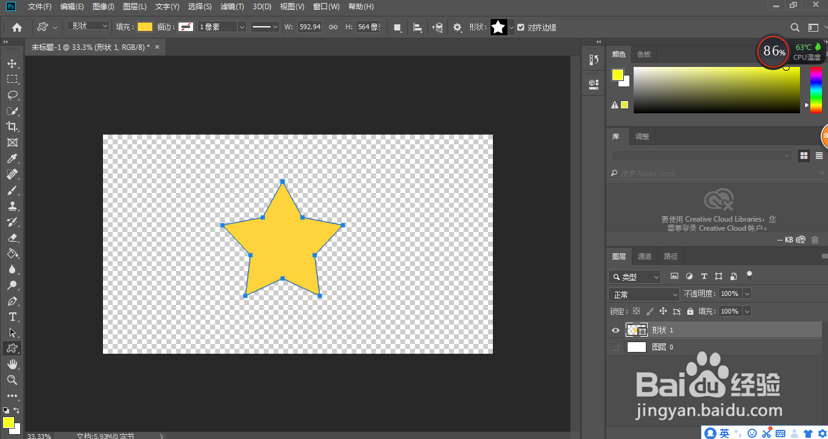Screen dimensions: 828x439
Task: Click the link width and height icon
Action: tap(333, 27)
